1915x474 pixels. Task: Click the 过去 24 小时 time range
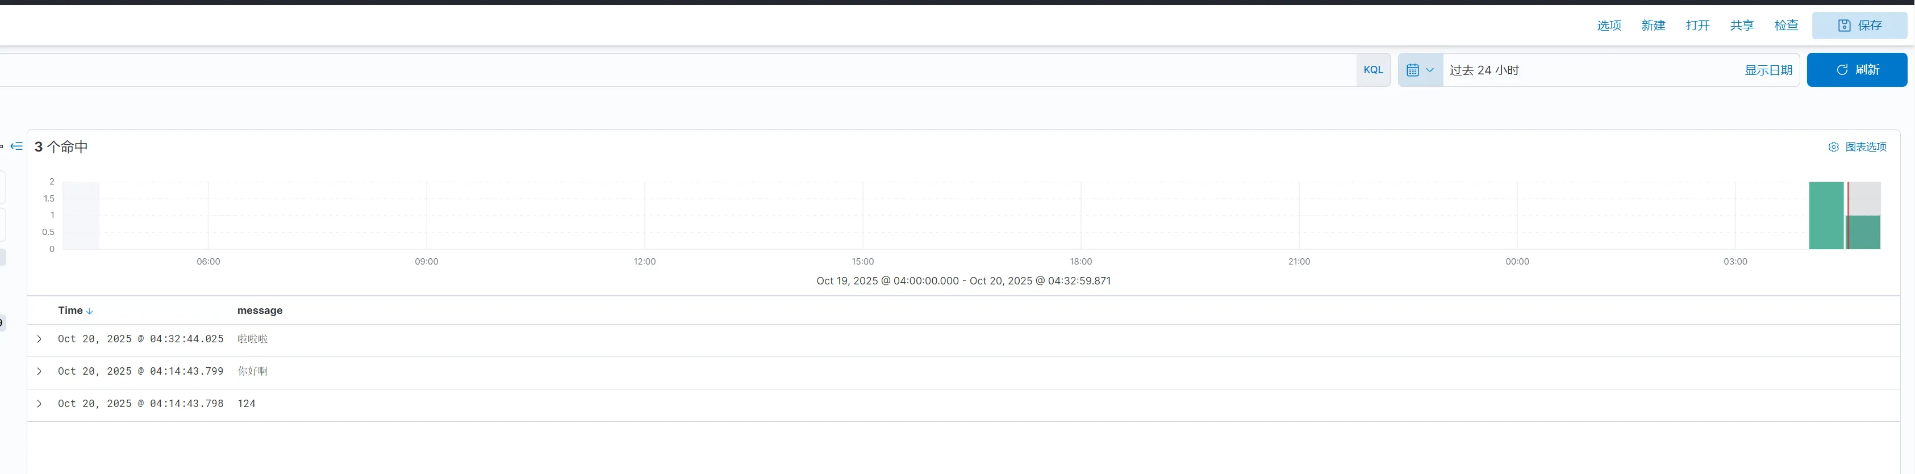click(x=1484, y=70)
